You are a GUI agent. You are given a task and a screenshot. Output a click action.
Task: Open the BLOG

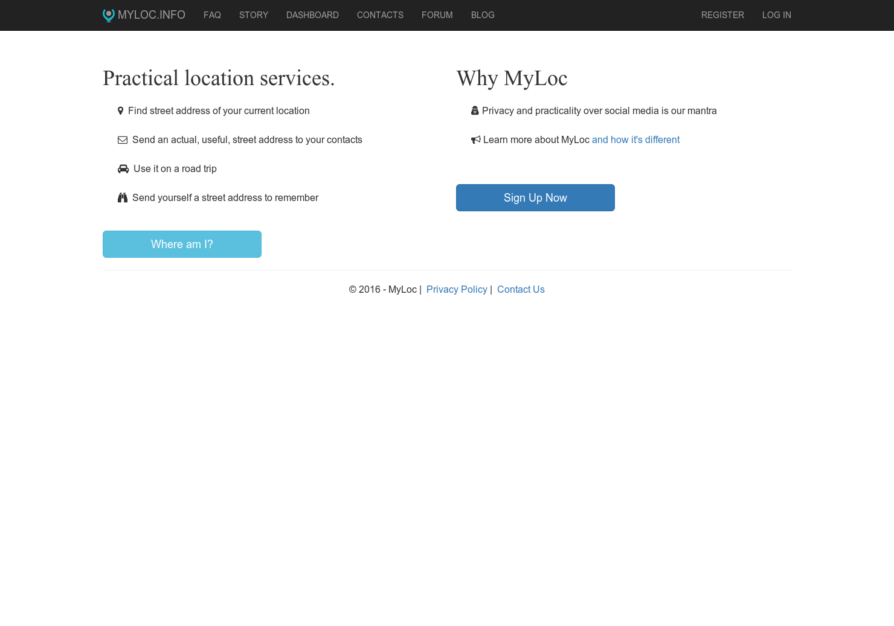[483, 15]
